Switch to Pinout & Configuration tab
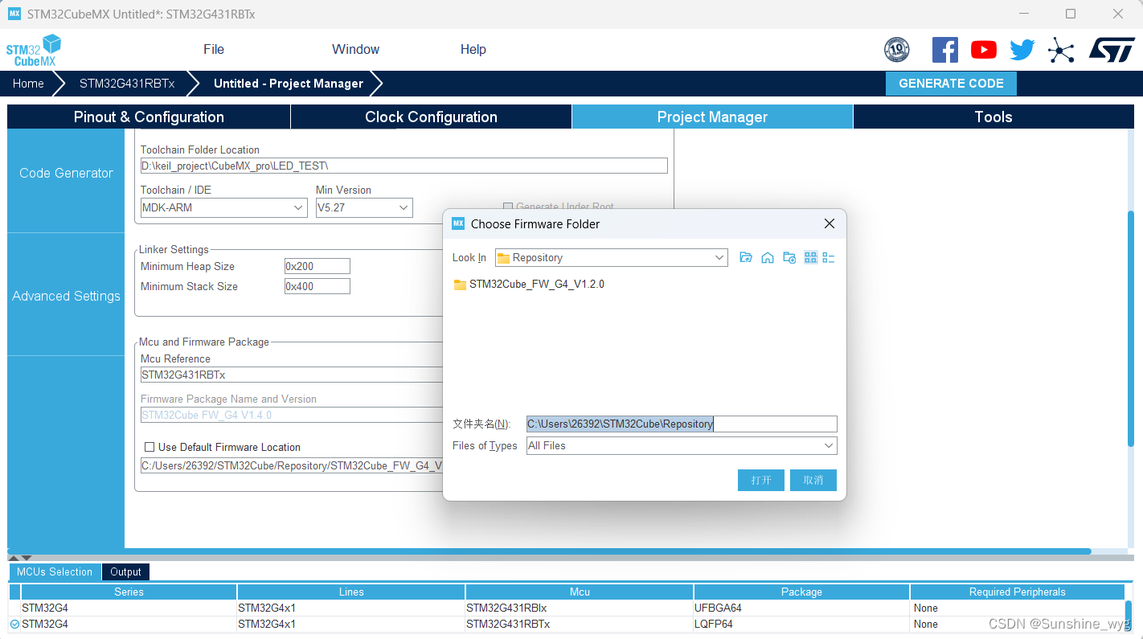1143x639 pixels. pos(149,117)
